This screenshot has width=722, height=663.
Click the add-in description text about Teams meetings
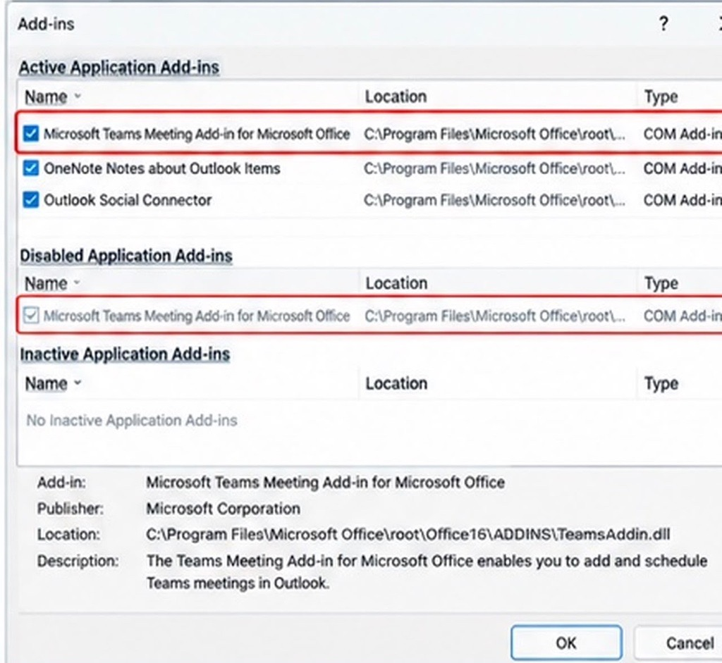click(427, 572)
